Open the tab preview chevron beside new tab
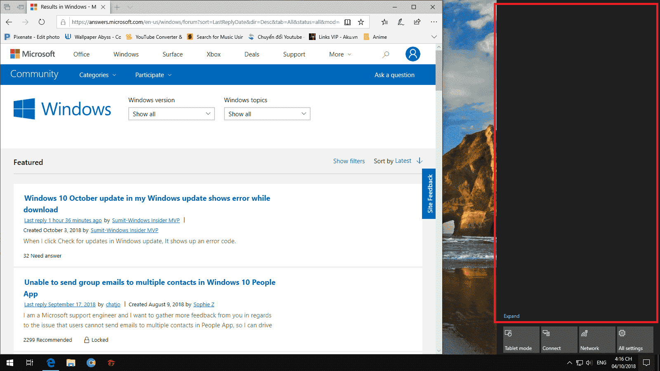 click(x=130, y=7)
